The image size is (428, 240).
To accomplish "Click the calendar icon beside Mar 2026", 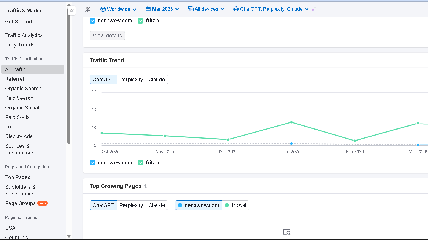I will coord(148,9).
